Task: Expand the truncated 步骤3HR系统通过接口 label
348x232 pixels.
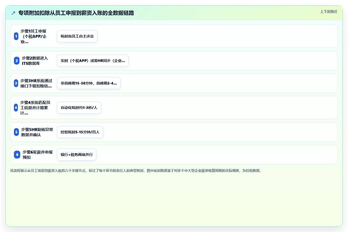Action: [x=36, y=83]
